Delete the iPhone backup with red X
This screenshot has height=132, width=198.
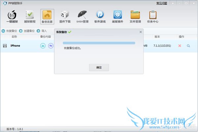pos(180,46)
